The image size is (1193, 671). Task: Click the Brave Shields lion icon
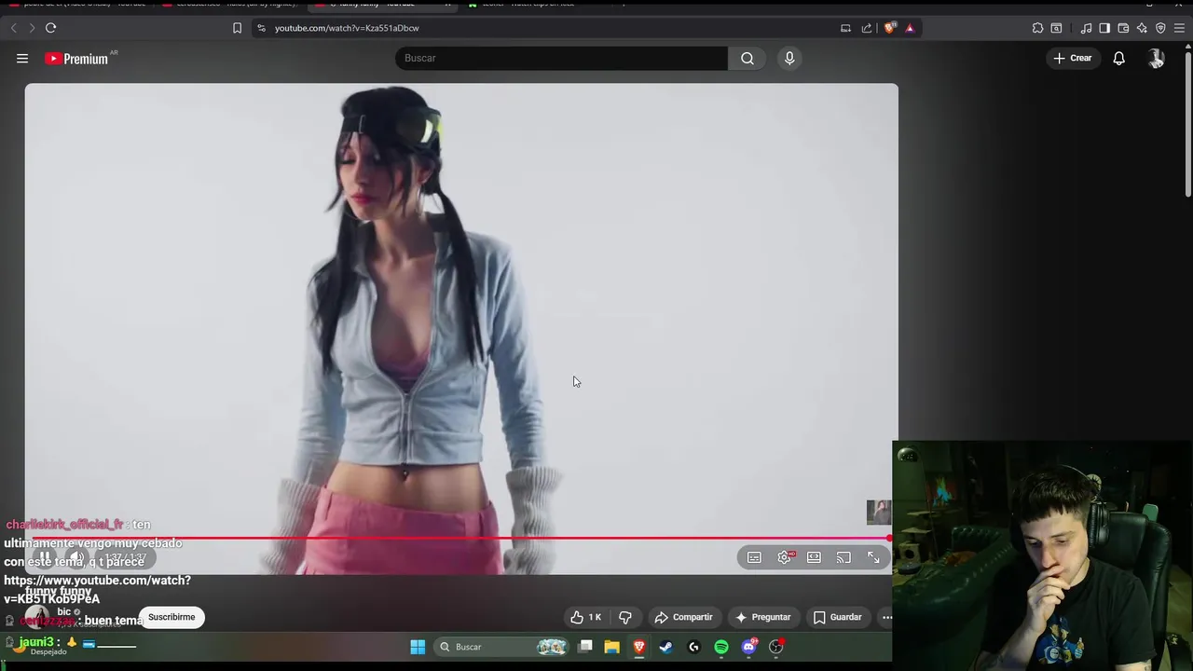pyautogui.click(x=890, y=28)
